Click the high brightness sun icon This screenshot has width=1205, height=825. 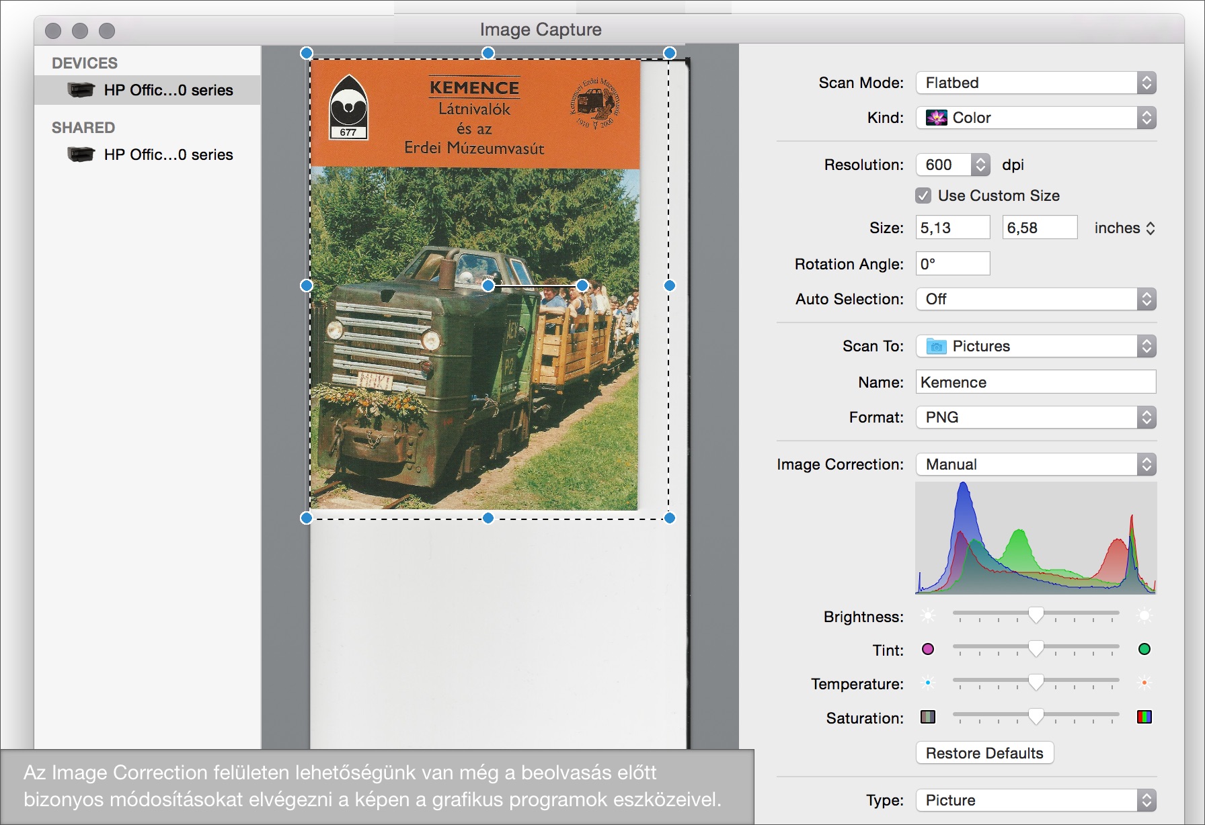click(1144, 615)
